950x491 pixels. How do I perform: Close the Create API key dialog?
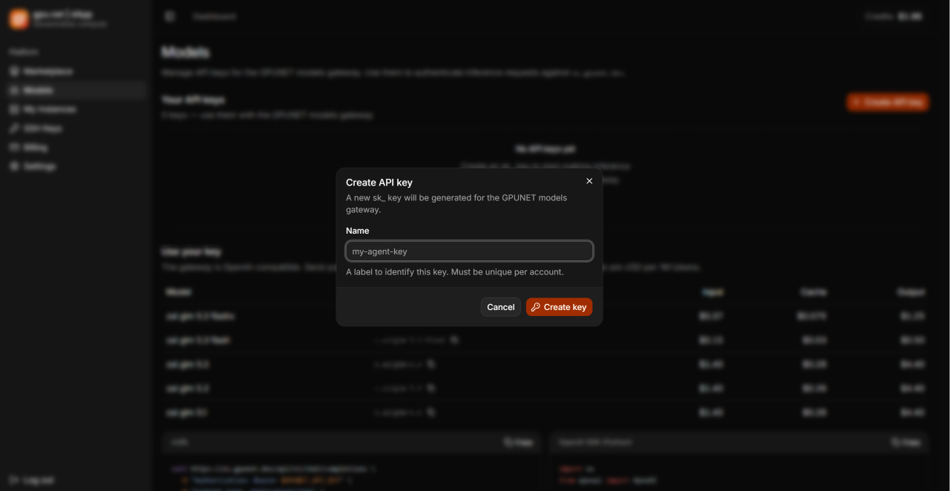pos(589,181)
